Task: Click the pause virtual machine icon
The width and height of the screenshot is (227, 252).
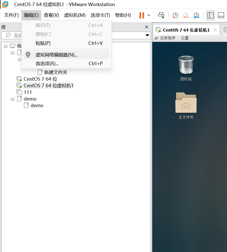Action: [x=142, y=16]
